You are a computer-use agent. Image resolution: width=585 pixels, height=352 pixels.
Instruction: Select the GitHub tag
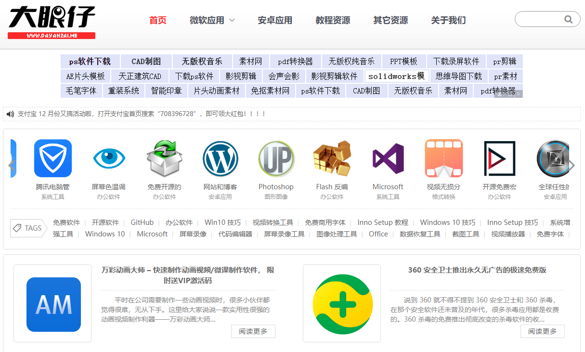(x=142, y=222)
